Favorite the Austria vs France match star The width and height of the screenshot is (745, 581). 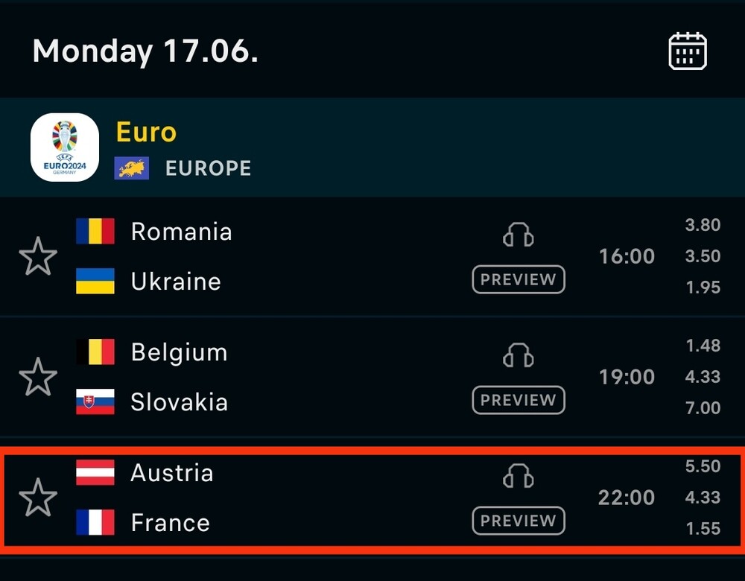38,498
